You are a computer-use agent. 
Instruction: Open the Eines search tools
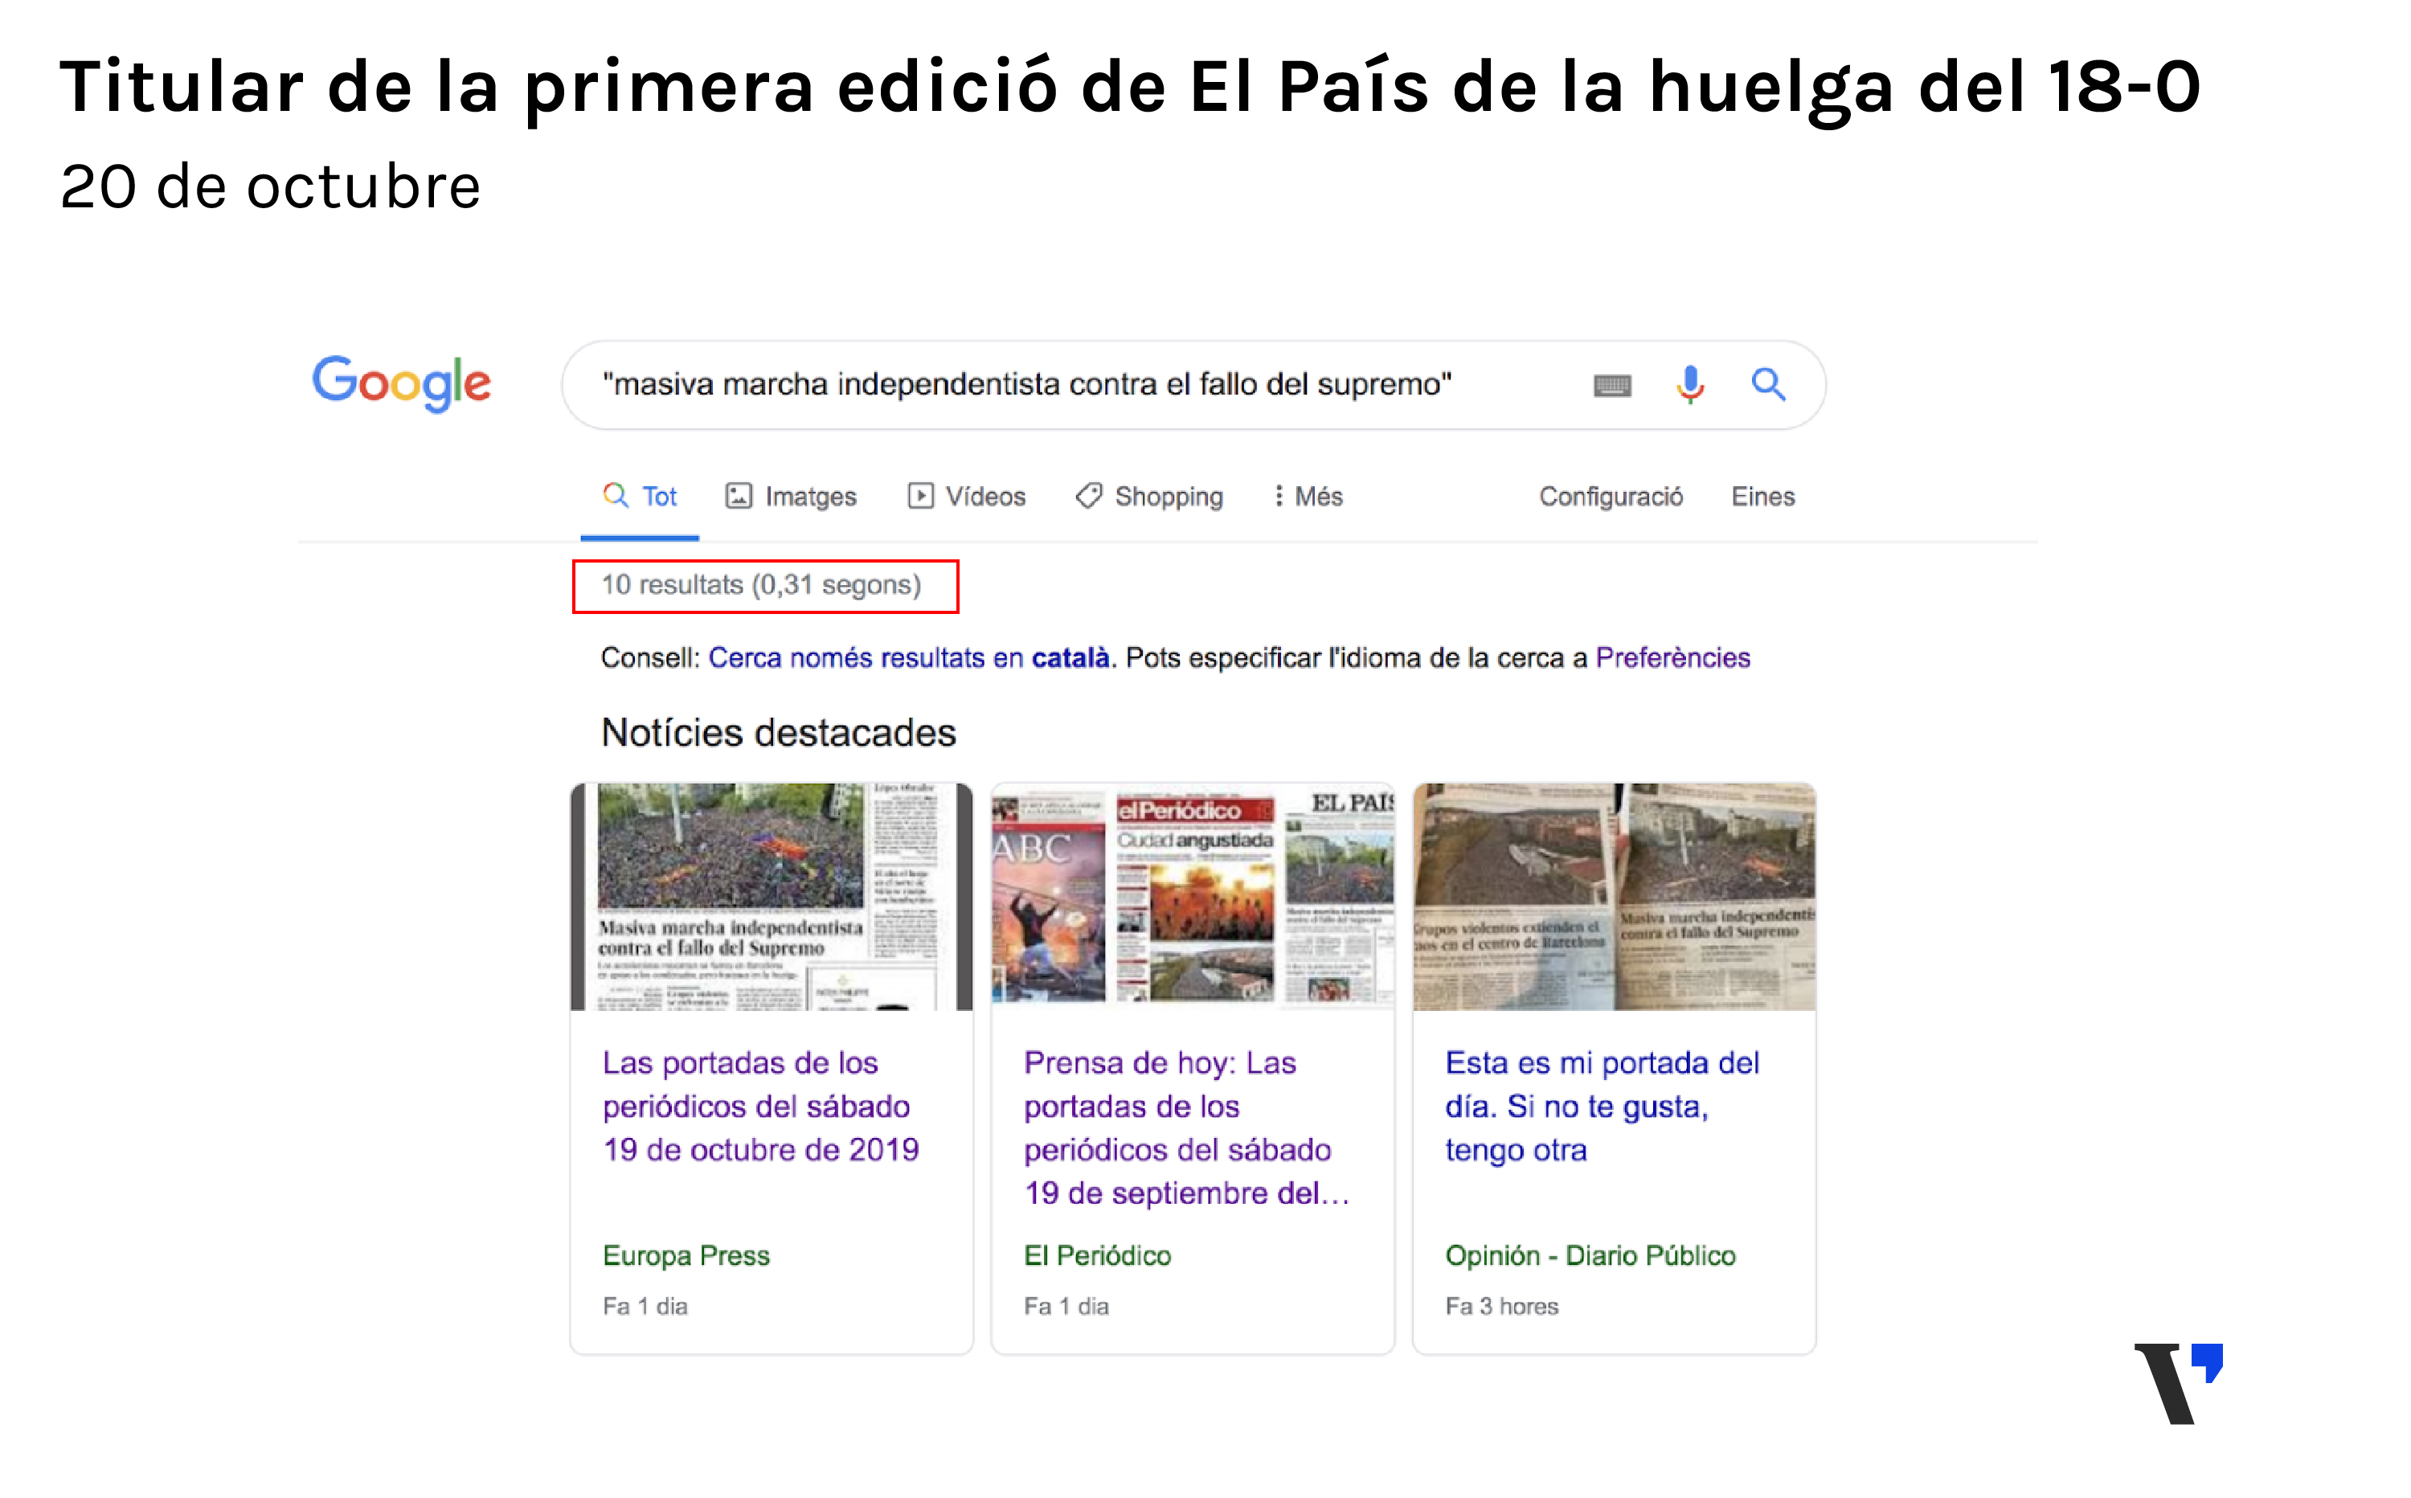click(1762, 497)
